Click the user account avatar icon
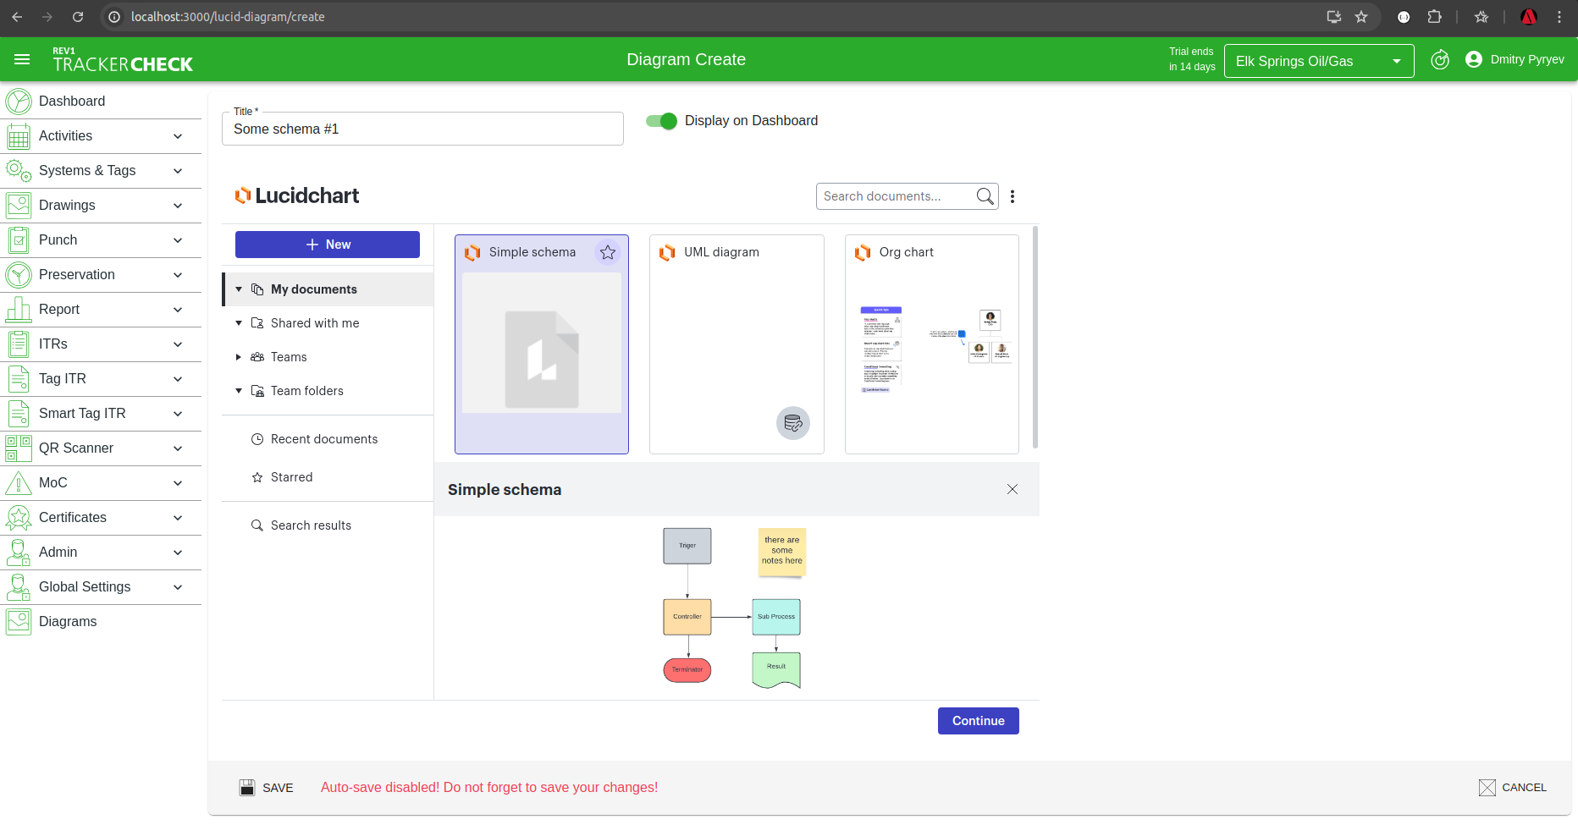 pyautogui.click(x=1474, y=59)
